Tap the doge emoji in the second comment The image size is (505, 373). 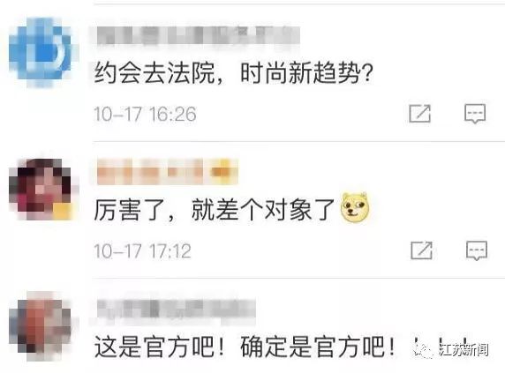pos(355,207)
